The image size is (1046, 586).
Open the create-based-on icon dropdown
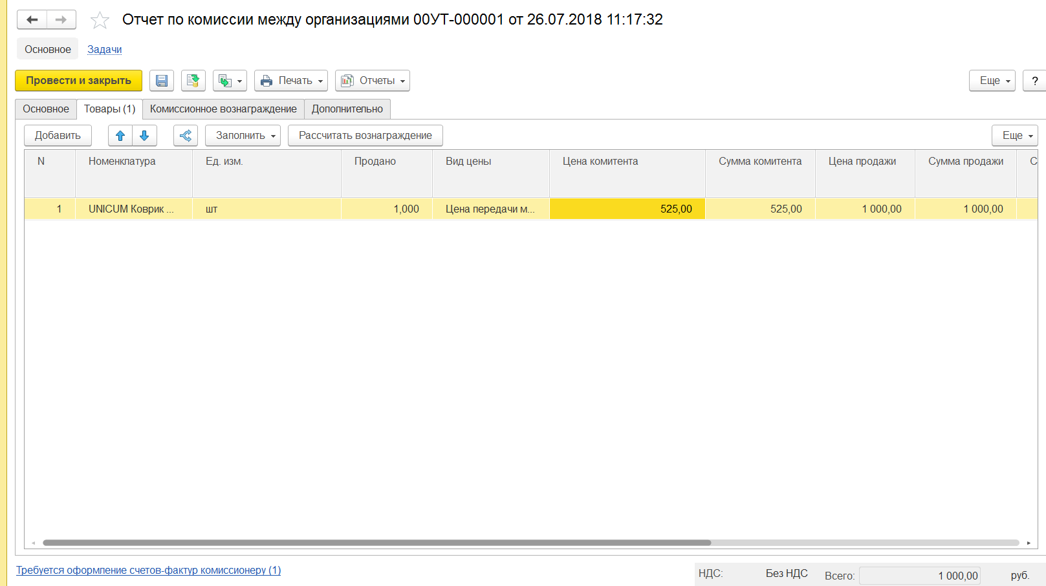[230, 81]
